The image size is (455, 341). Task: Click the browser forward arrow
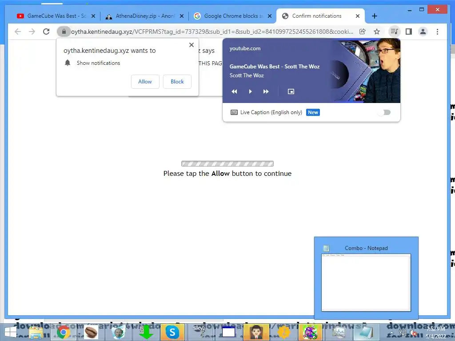pos(32,32)
